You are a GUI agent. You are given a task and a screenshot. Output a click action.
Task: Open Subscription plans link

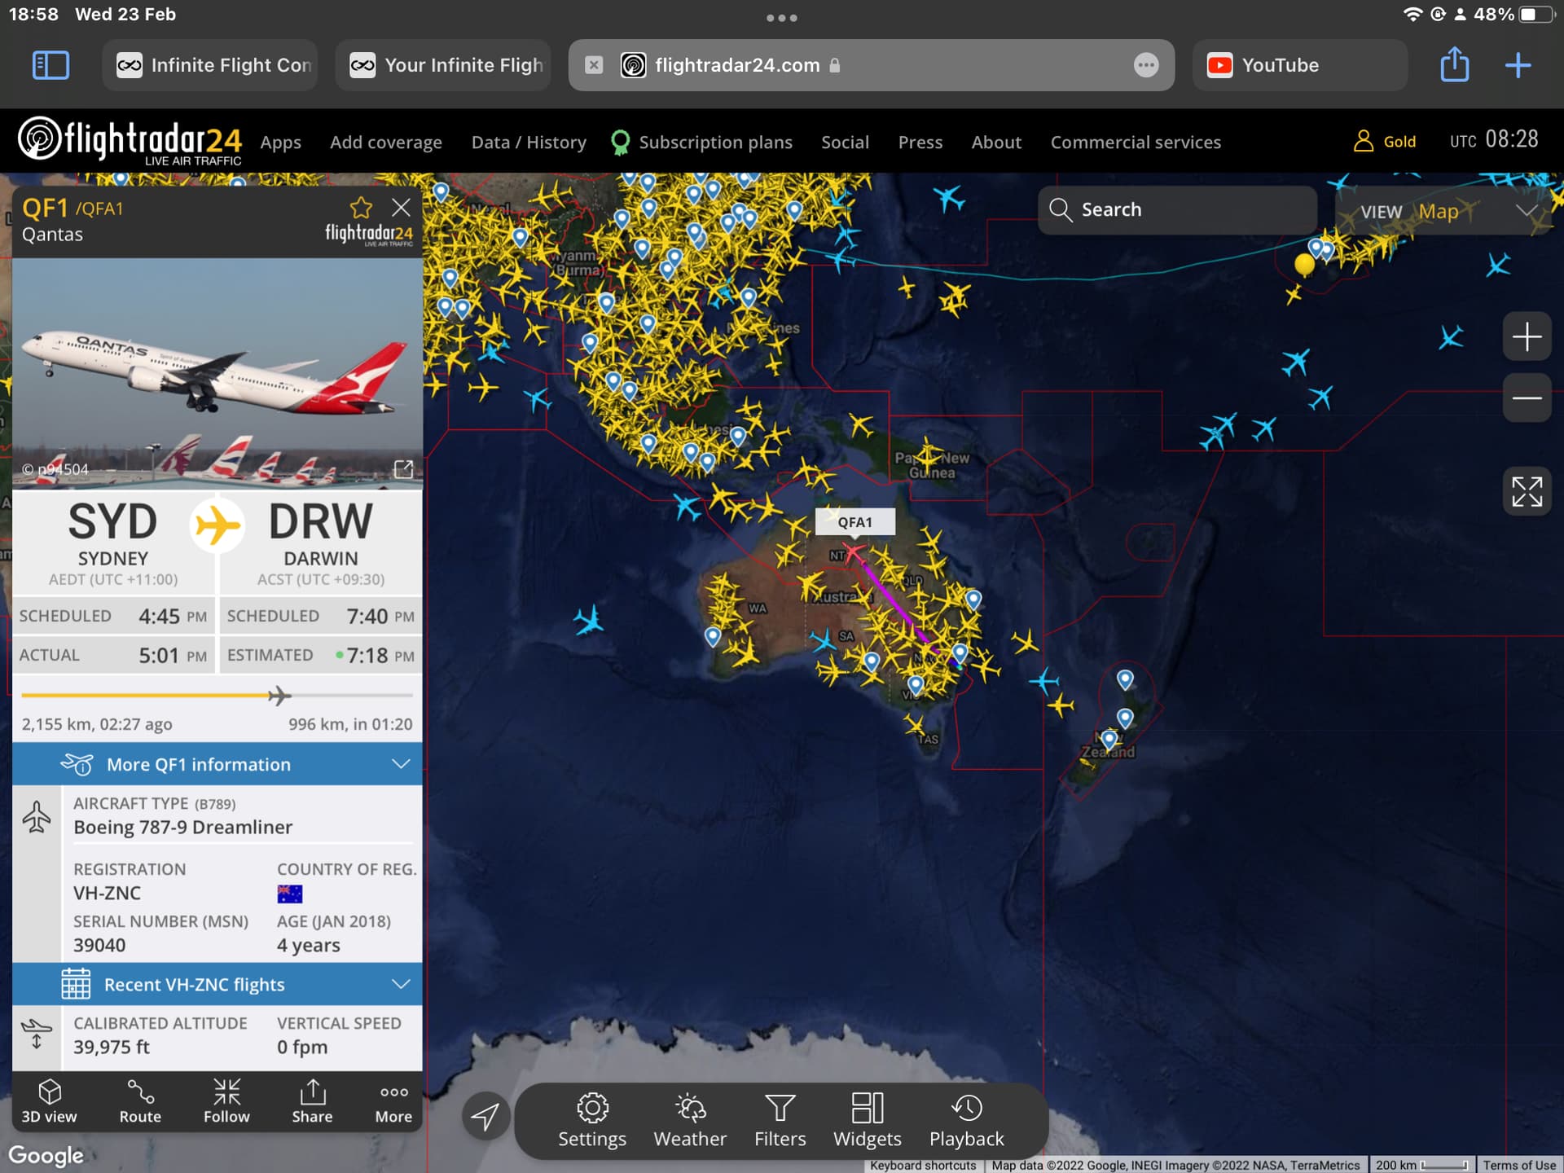(x=714, y=143)
